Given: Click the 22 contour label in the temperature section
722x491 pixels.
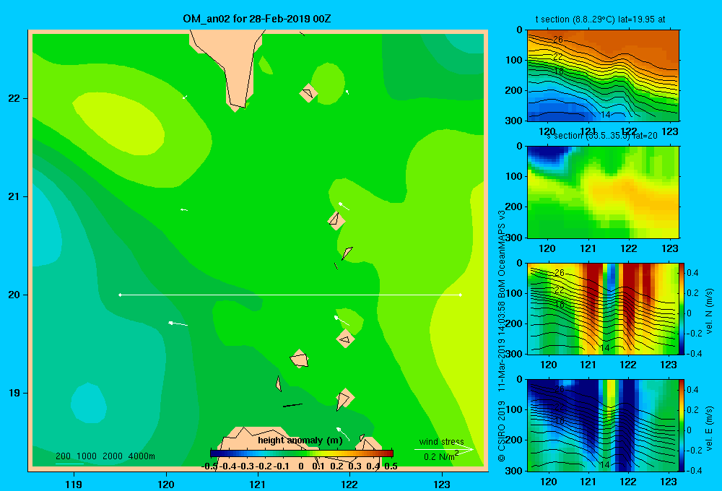Looking at the screenshot, I should pyautogui.click(x=557, y=57).
